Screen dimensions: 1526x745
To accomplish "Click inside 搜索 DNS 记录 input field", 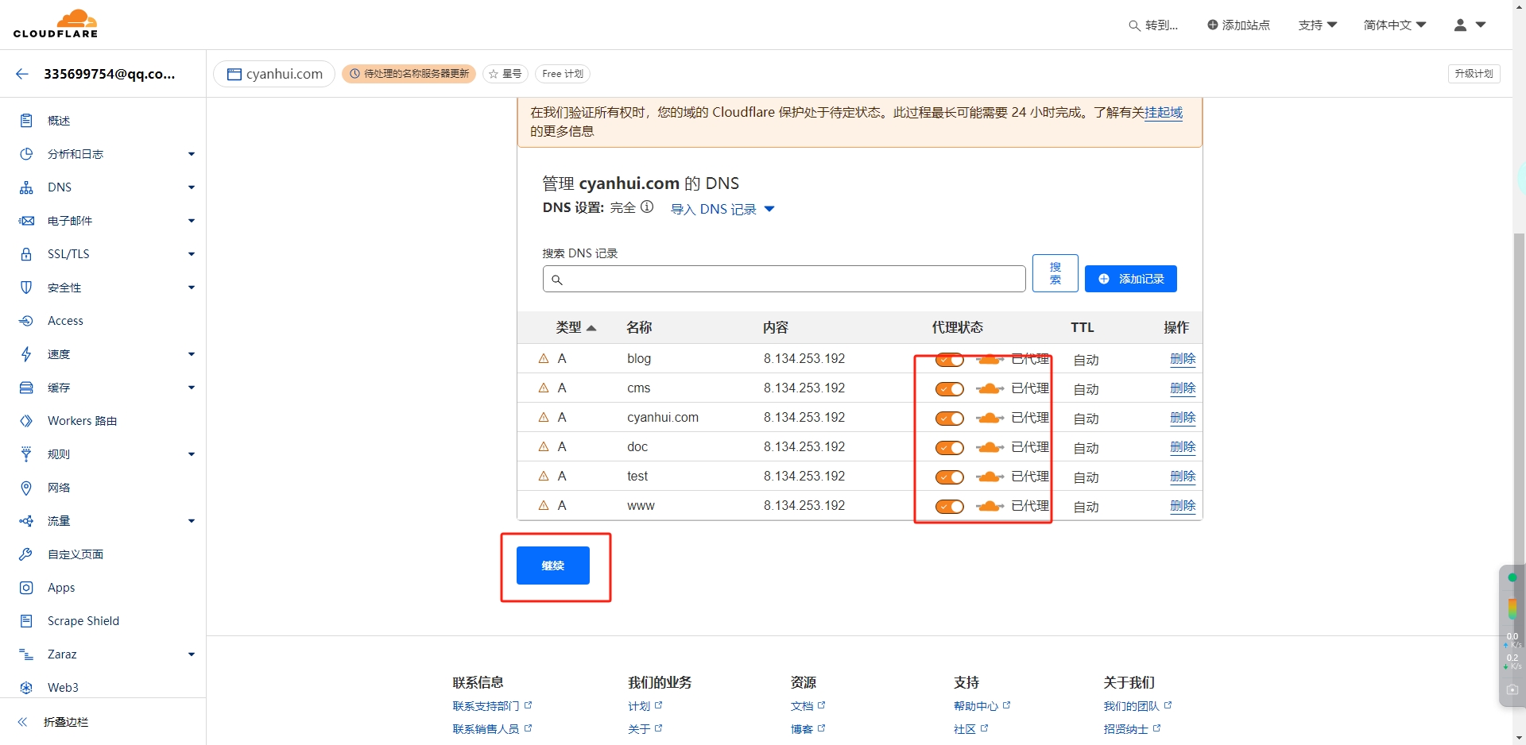I will point(784,279).
